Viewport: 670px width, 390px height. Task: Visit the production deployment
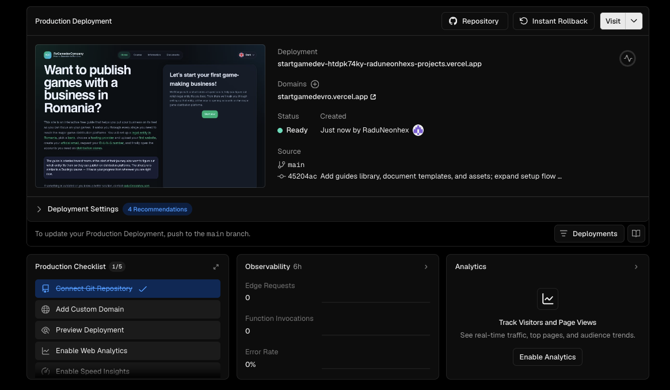[x=613, y=21]
